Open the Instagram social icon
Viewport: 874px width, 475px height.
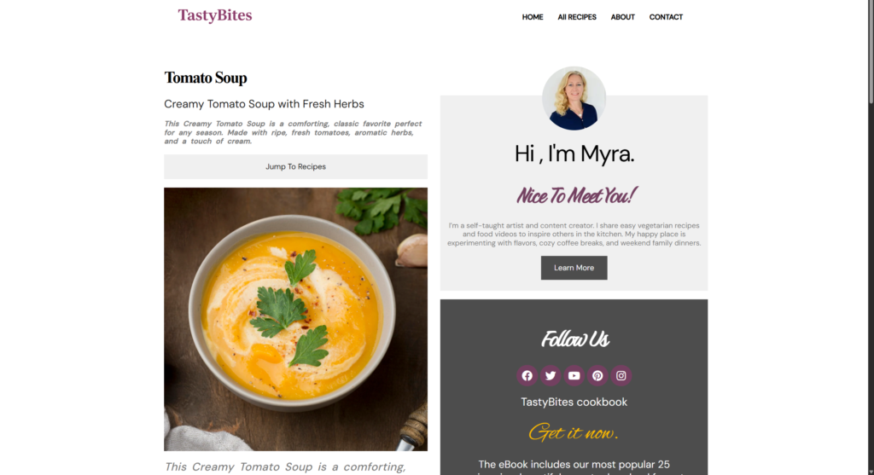click(x=621, y=376)
